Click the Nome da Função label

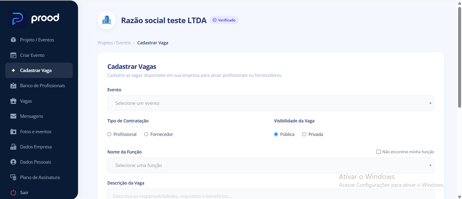tap(124, 152)
